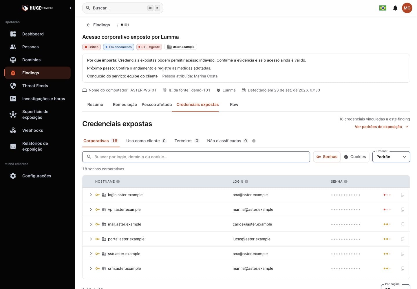Open the MC user avatar menu

[x=407, y=8]
